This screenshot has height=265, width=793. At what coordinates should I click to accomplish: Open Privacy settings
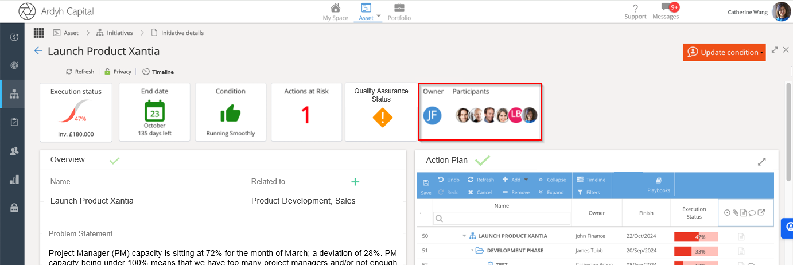[x=118, y=72]
